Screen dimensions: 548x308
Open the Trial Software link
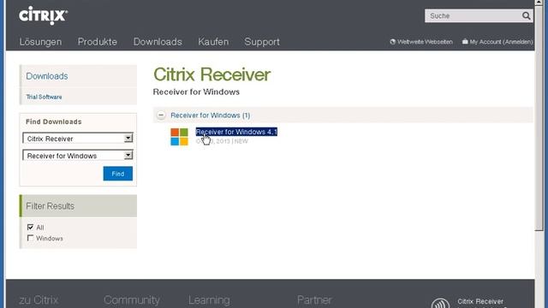[44, 97]
